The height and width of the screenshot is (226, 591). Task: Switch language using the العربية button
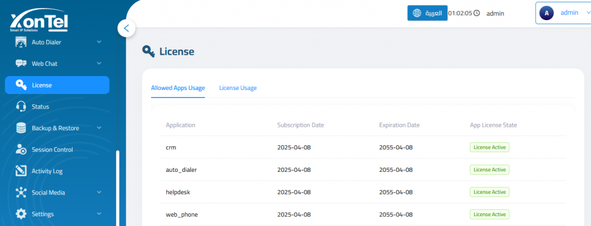(x=428, y=13)
